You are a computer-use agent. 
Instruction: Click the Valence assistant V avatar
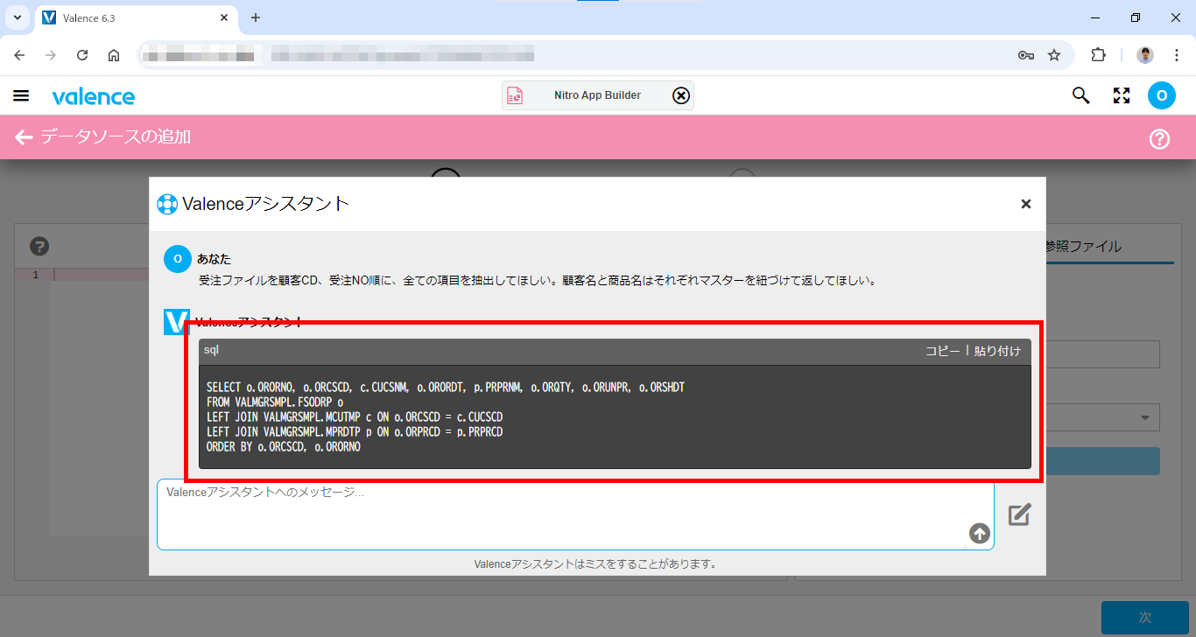(177, 321)
